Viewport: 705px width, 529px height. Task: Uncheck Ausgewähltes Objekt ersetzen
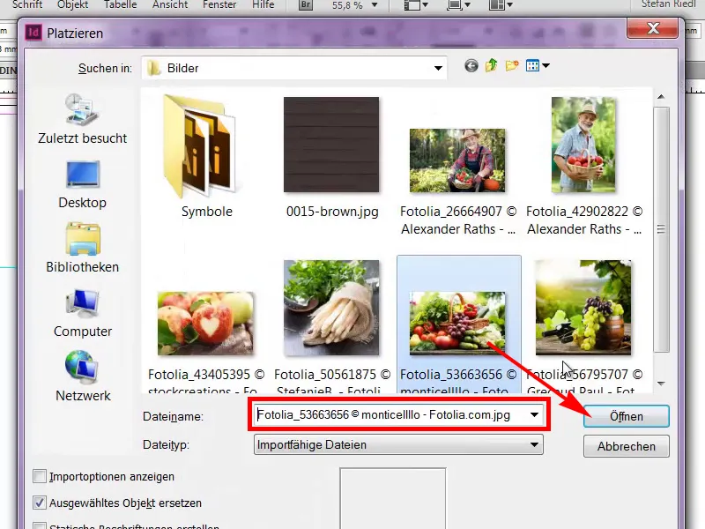coord(40,503)
